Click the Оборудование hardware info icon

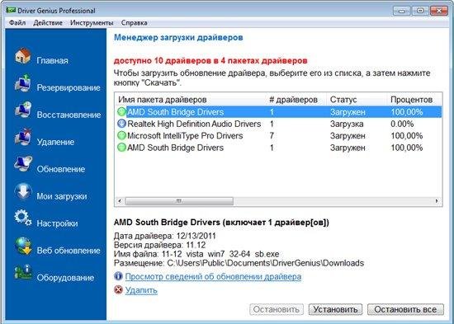pos(23,273)
